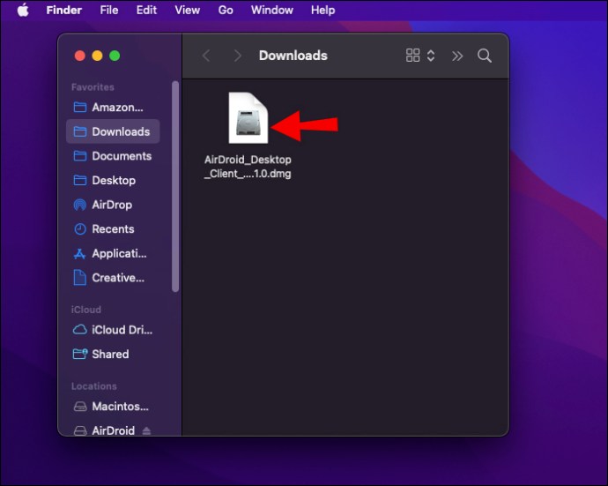Open the Window menu
The height and width of the screenshot is (486, 608).
[271, 10]
